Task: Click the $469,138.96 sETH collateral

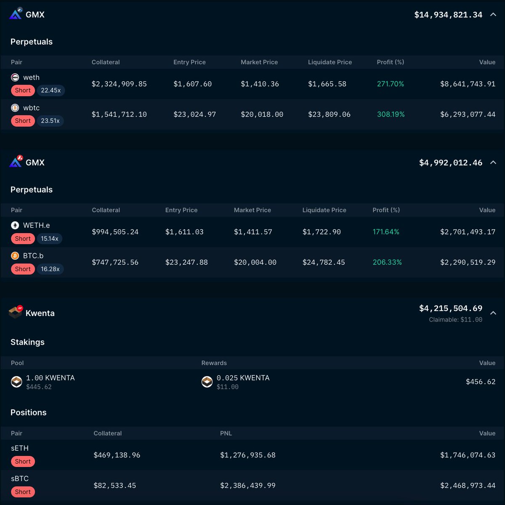Action: [x=117, y=455]
